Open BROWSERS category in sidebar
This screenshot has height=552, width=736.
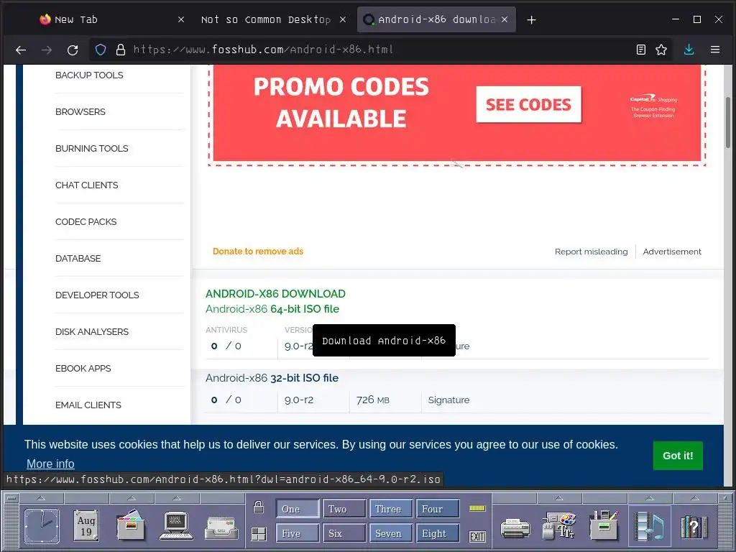point(80,111)
